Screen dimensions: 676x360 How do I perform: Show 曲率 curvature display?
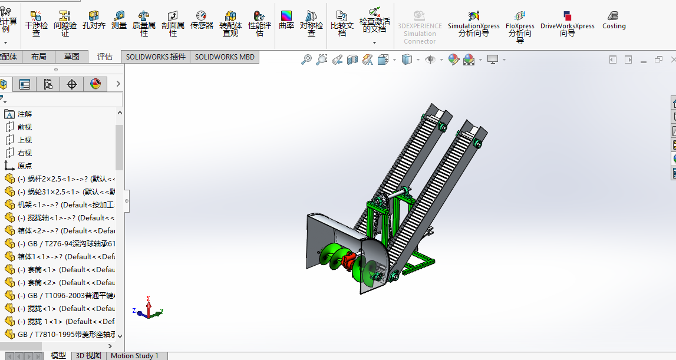coord(286,20)
